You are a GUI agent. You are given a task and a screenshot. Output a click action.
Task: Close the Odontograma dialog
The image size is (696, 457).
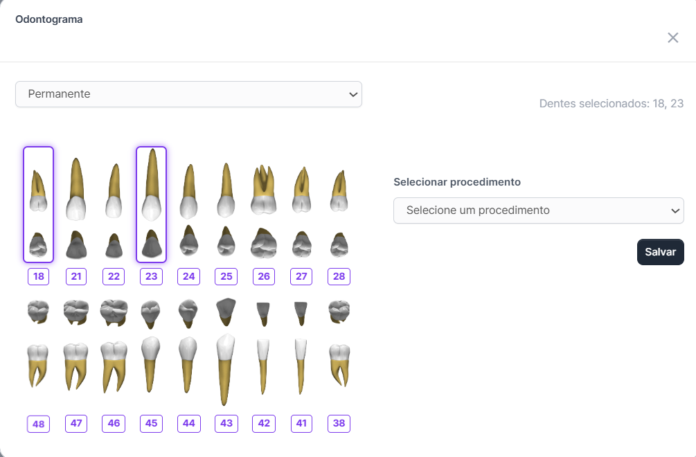(x=672, y=38)
